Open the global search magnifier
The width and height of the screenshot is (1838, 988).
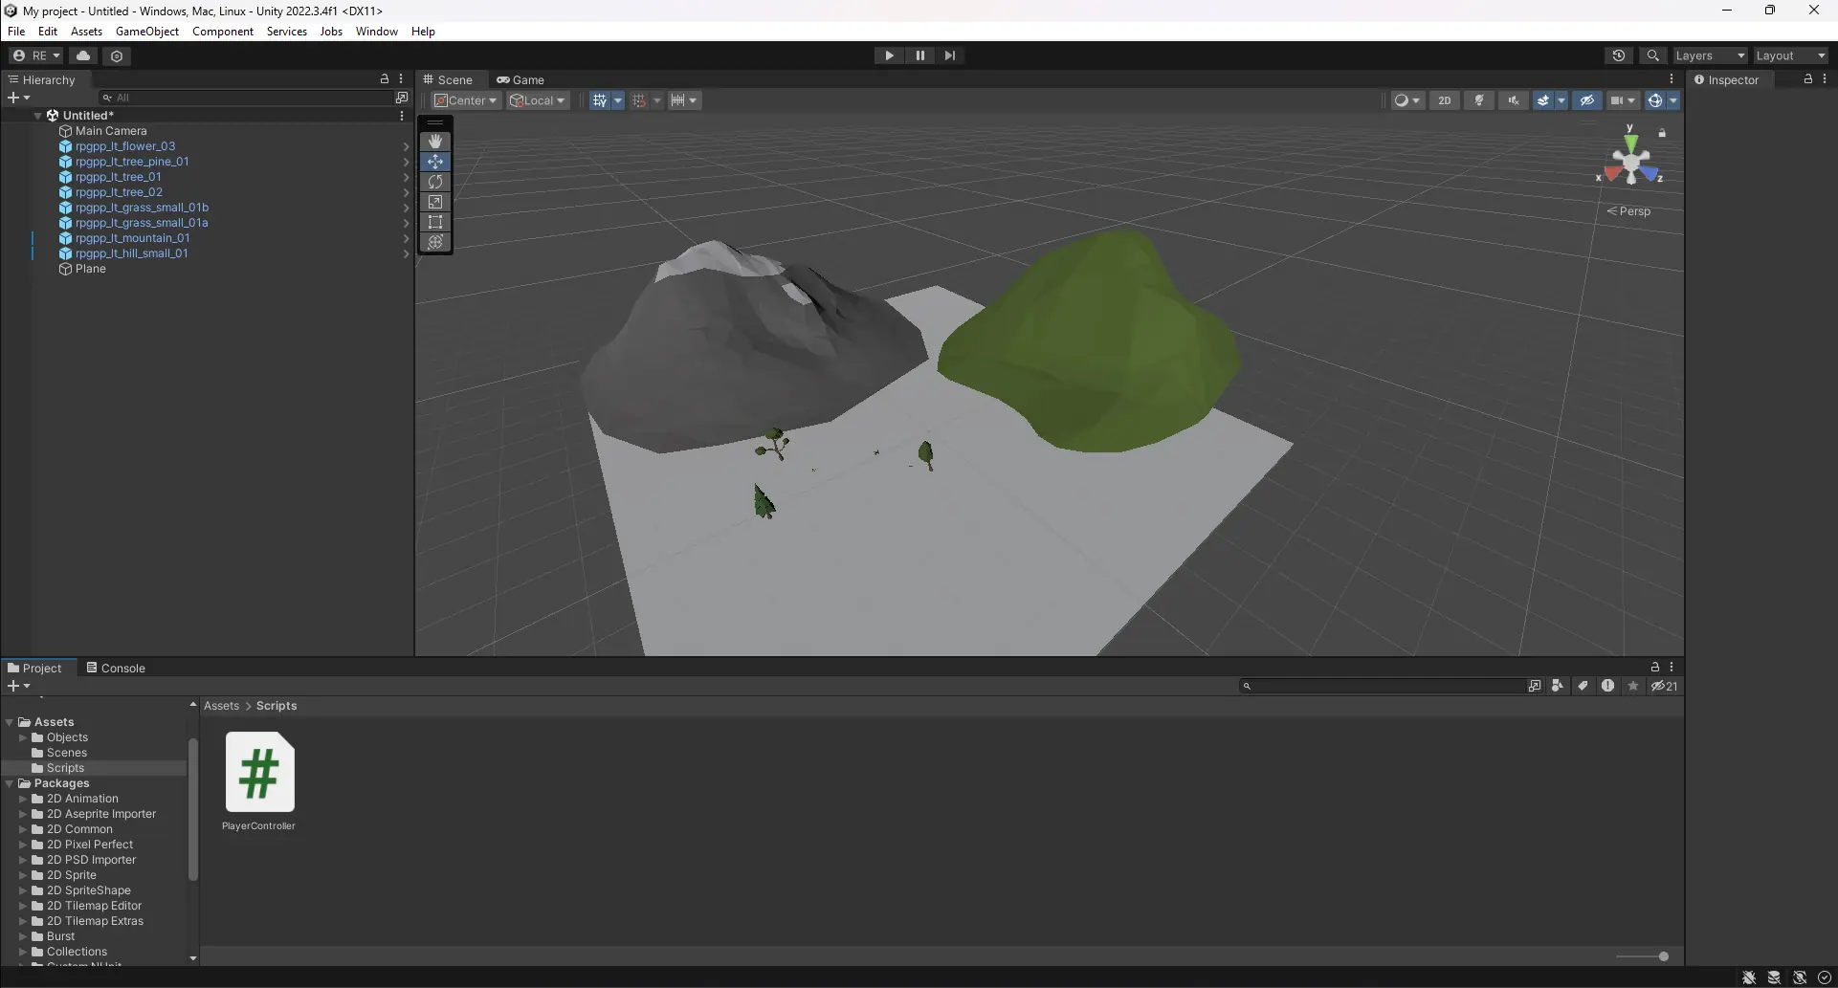(x=1652, y=55)
